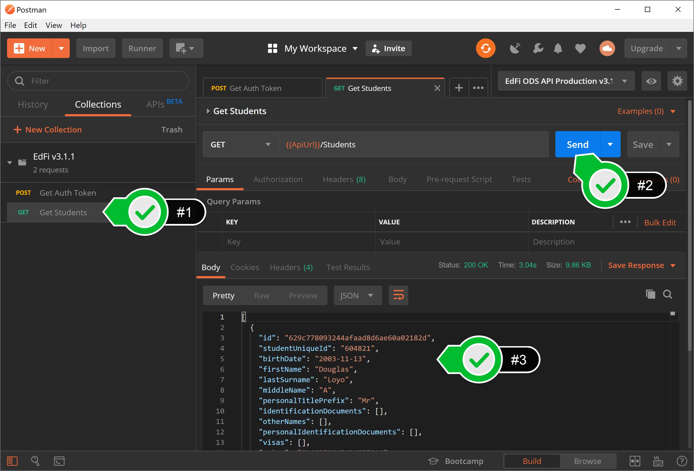The width and height of the screenshot is (694, 471).
Task: Select Pretty response view
Action: pyautogui.click(x=224, y=295)
